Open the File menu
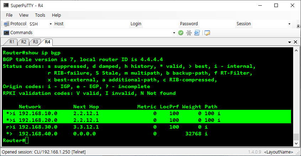This screenshot has width=301, height=156. 9,15
